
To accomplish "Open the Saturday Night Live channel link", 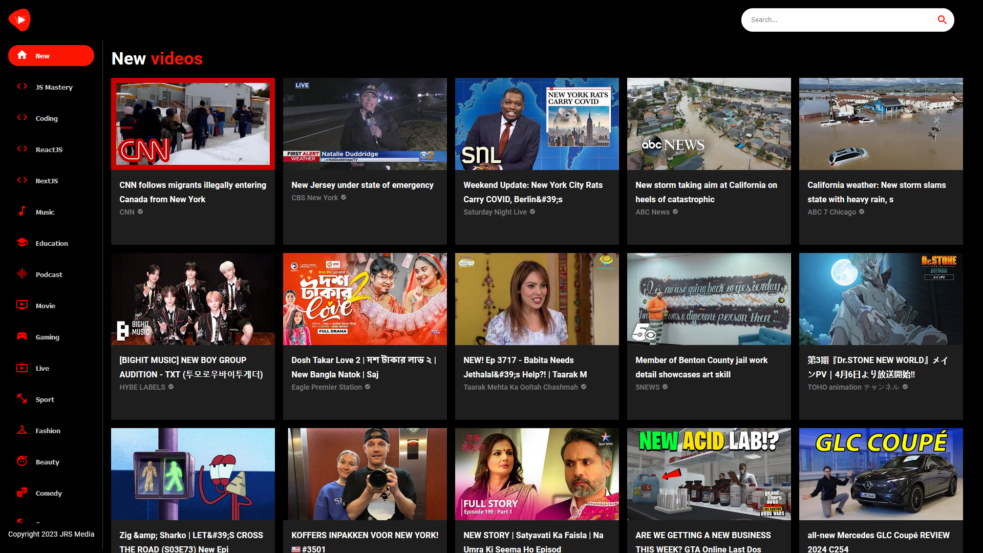I will point(495,212).
